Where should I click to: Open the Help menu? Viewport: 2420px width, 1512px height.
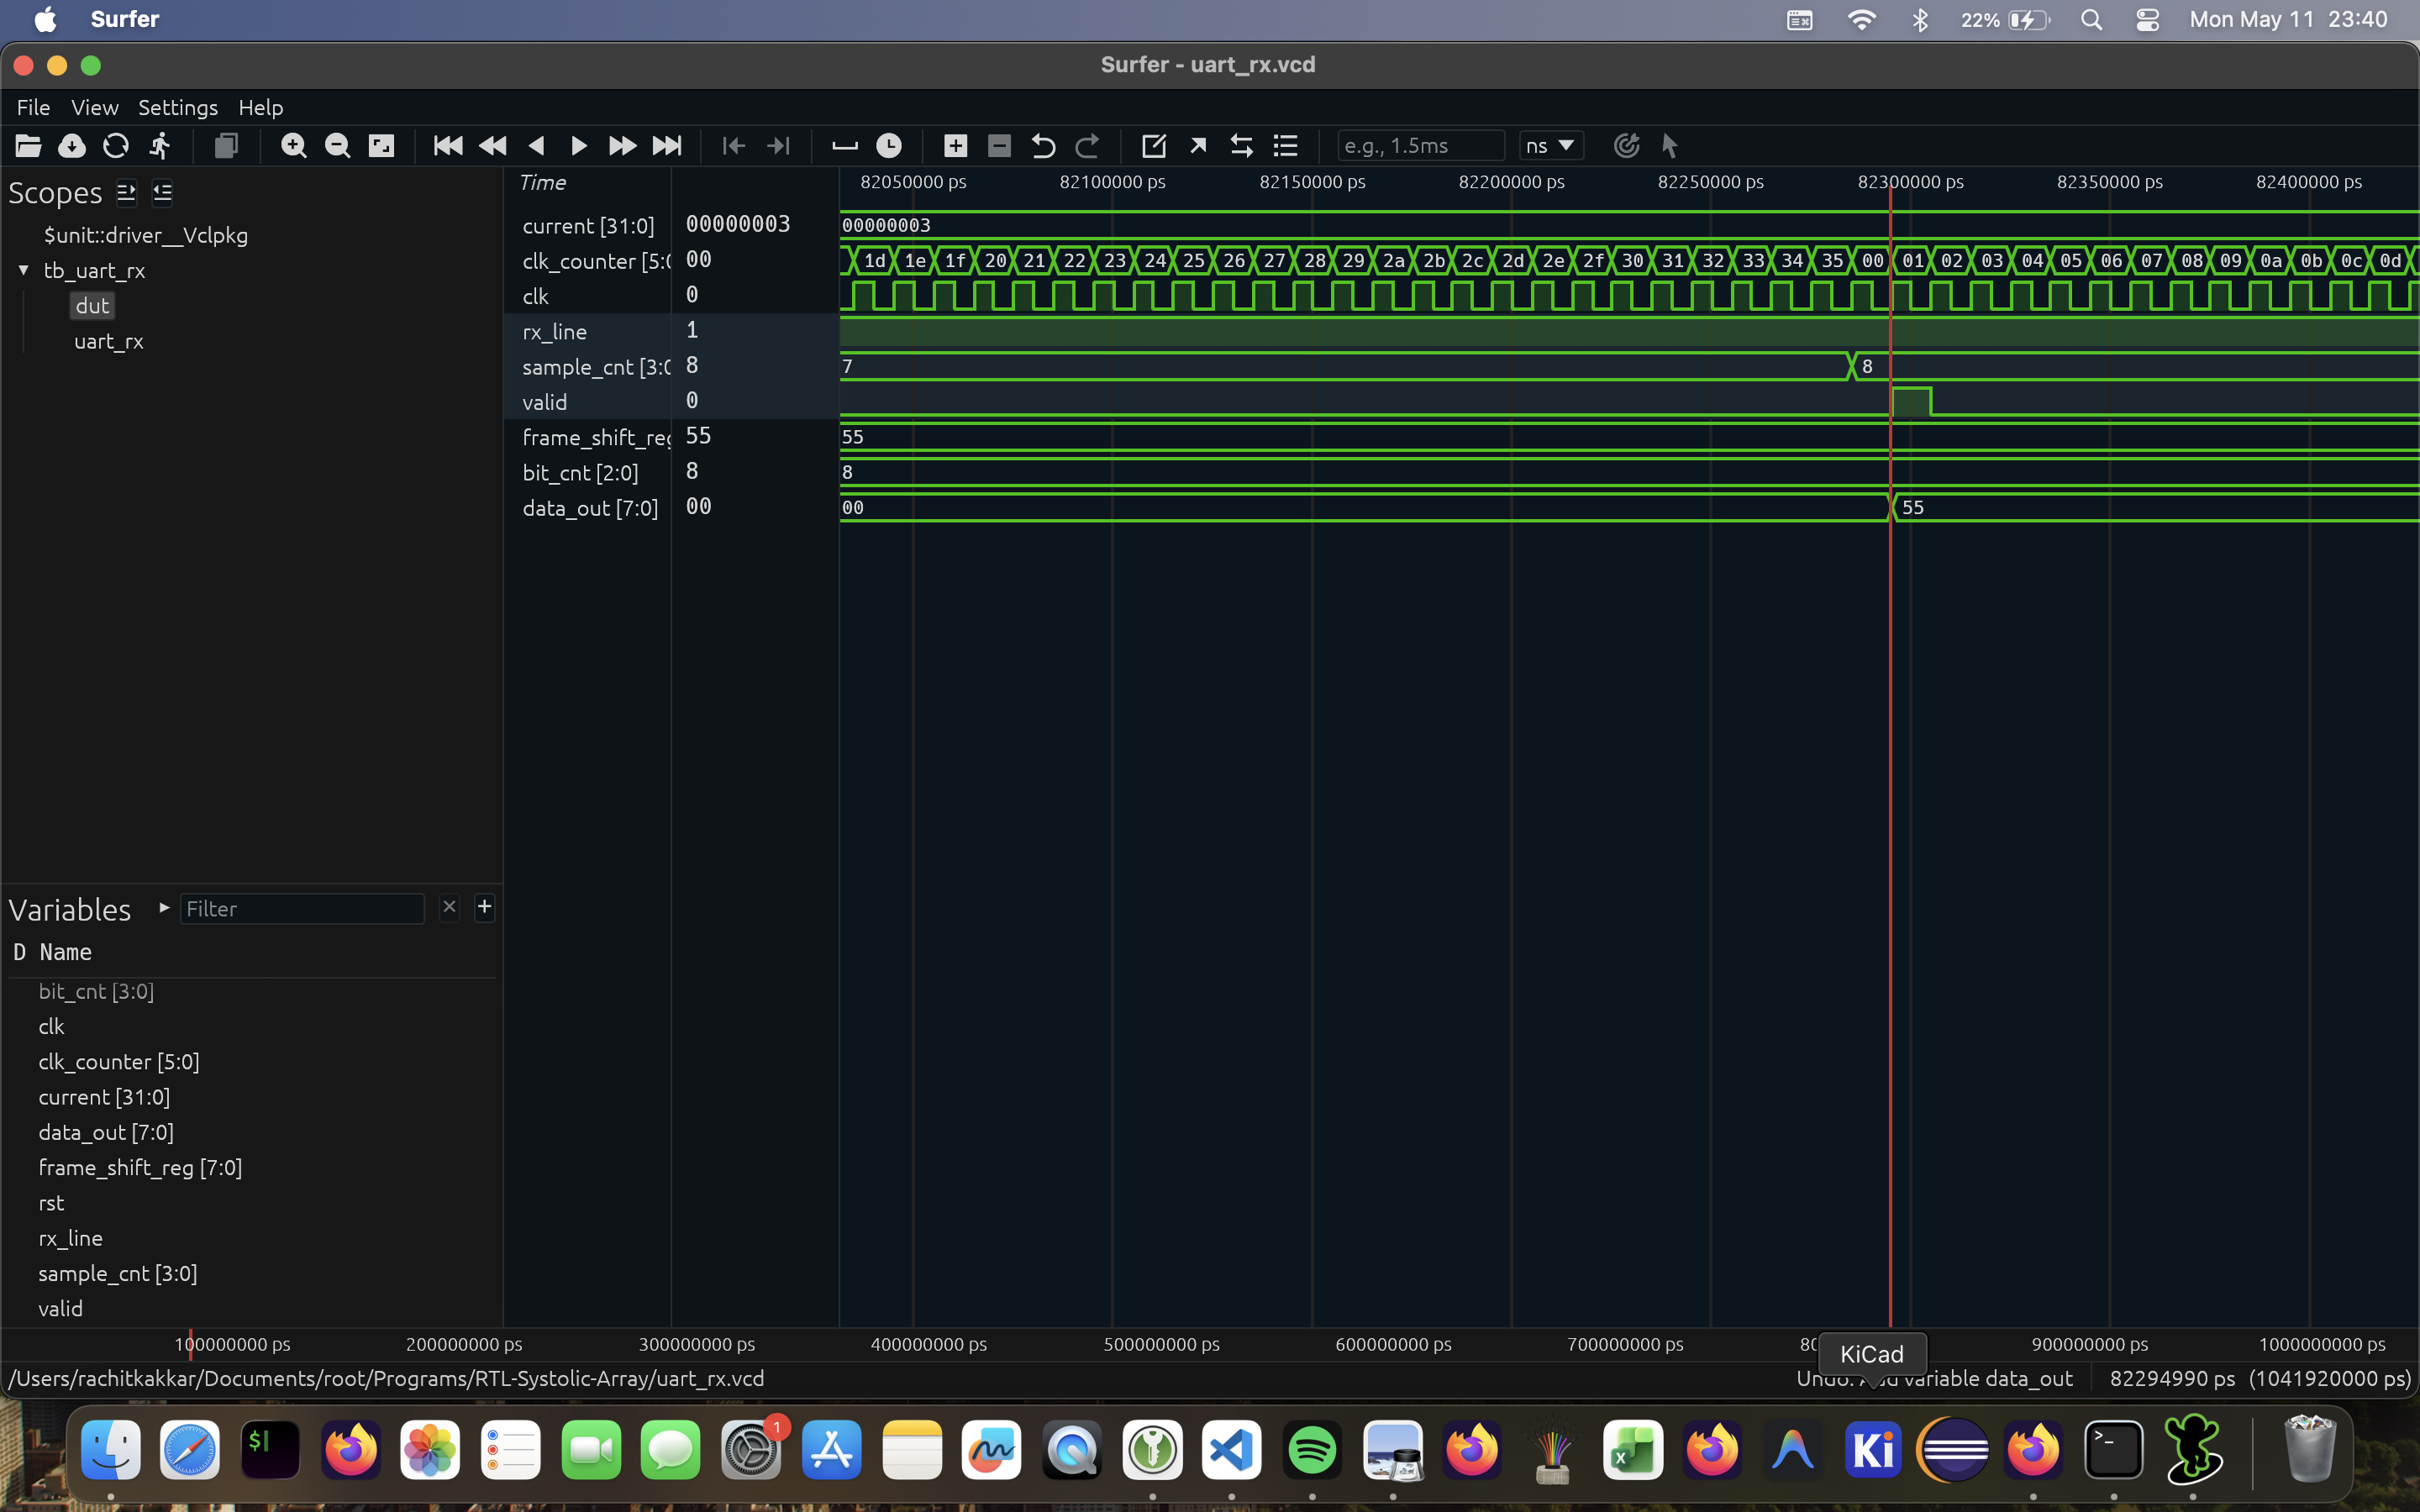261,107
